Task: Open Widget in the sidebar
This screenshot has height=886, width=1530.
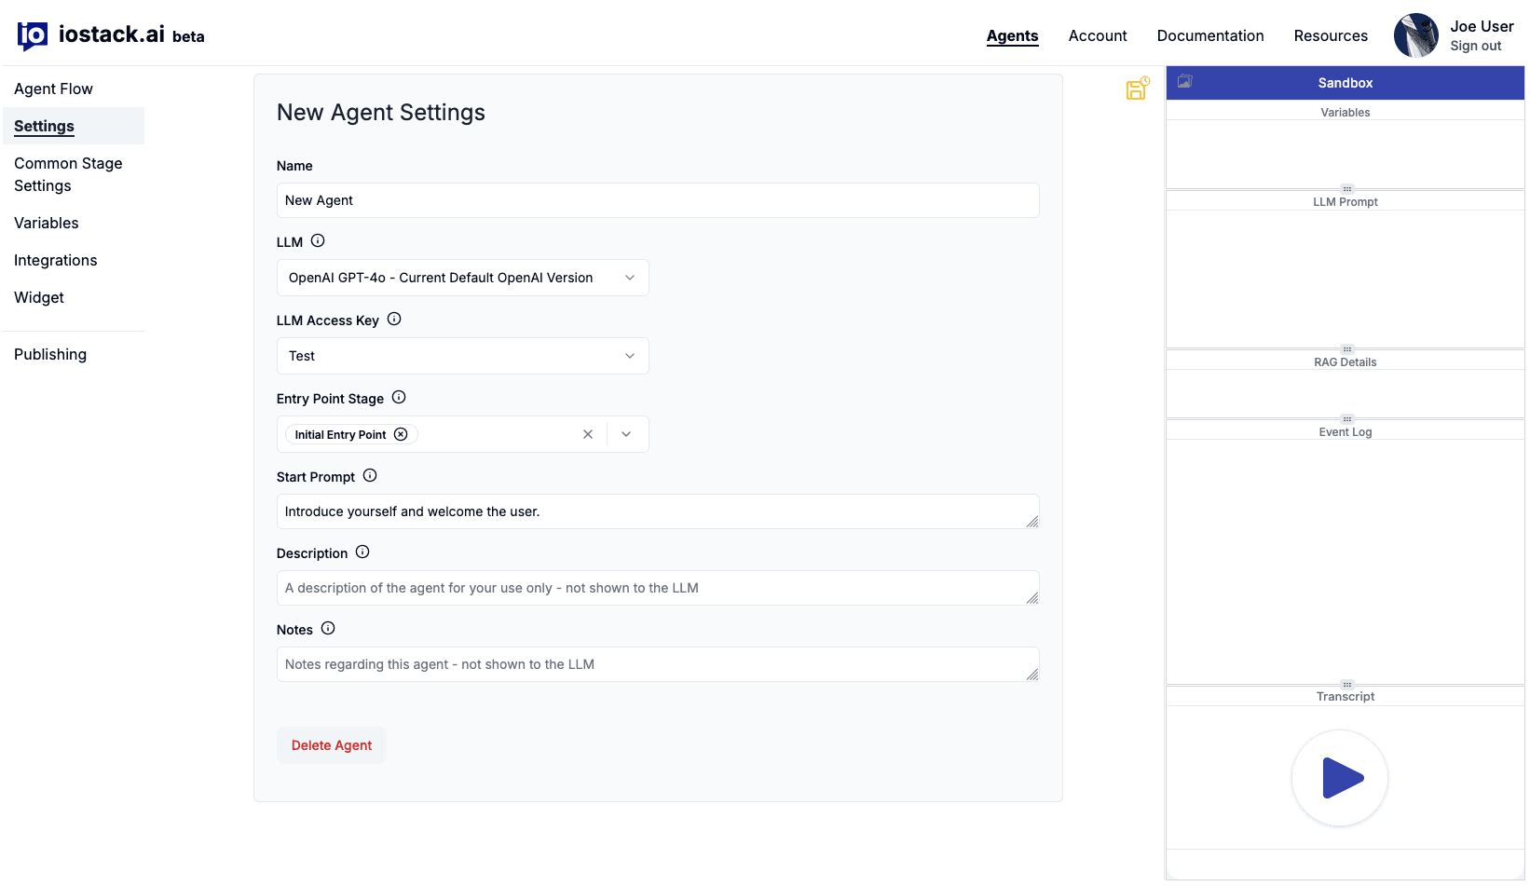Action: pos(74,297)
